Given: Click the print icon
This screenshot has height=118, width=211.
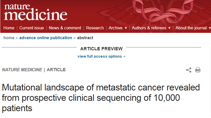Looking at the screenshot, I should pos(198,70).
